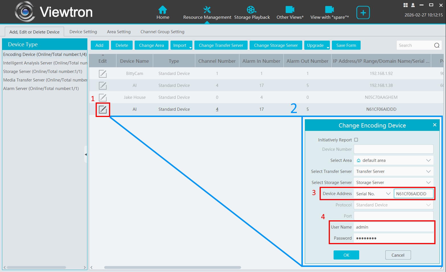Screen dimensions: 446x272
Task: Switch to the Device Setting tab
Action: point(83,32)
